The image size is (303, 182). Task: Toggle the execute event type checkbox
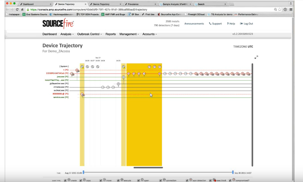pos(118,180)
